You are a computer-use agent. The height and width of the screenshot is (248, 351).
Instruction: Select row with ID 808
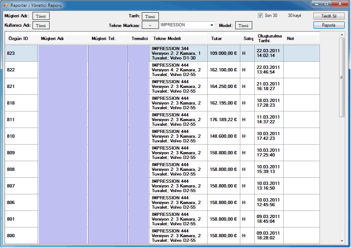click(162, 169)
